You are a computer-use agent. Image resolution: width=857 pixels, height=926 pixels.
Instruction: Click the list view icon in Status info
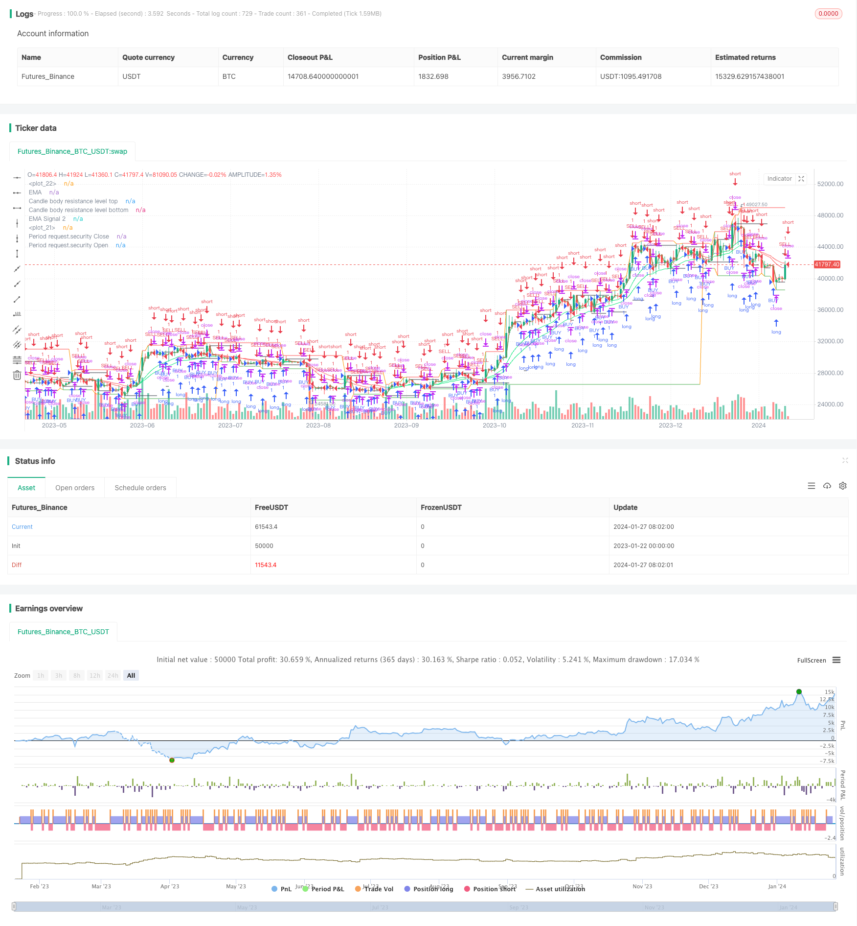(x=812, y=486)
